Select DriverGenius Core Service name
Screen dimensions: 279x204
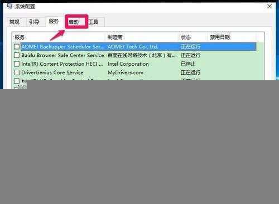pos(52,72)
